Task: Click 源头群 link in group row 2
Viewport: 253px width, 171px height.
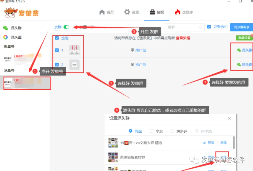Action: 245,65
